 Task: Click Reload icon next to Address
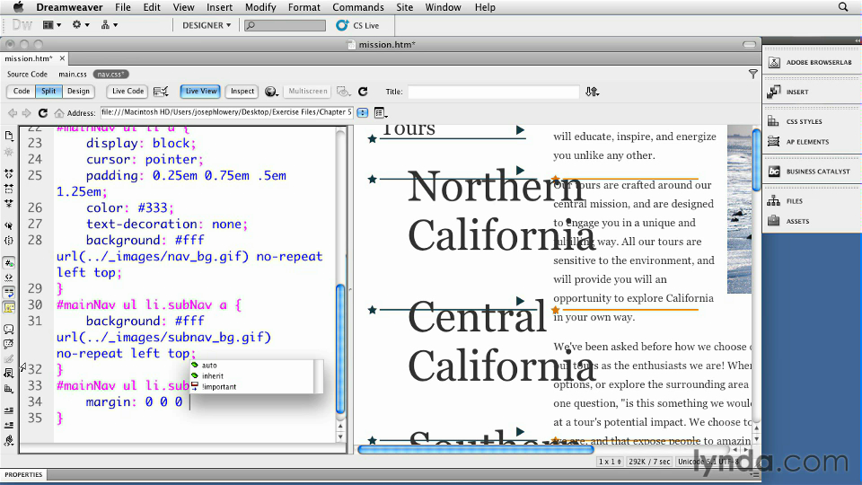(x=42, y=113)
